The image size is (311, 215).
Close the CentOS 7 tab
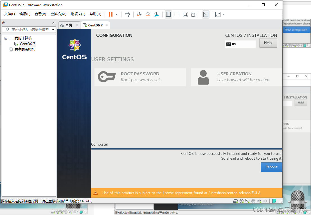[107, 25]
